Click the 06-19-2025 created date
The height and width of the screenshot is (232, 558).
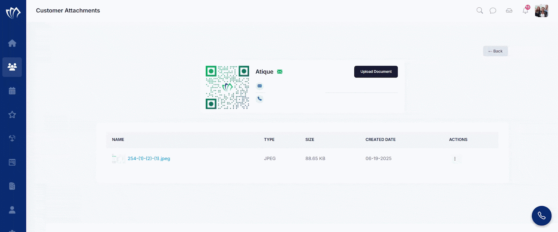coord(378,158)
